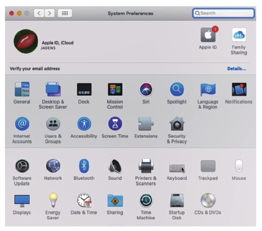Viewport: 262px width, 231px height.
Task: Click the Verify your email address message
Action: point(35,68)
